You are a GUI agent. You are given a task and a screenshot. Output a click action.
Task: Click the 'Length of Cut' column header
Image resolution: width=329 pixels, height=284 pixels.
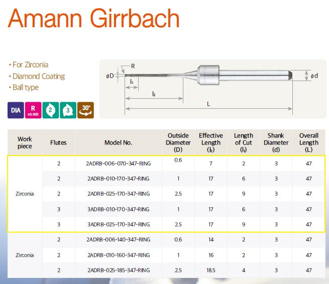(x=244, y=143)
